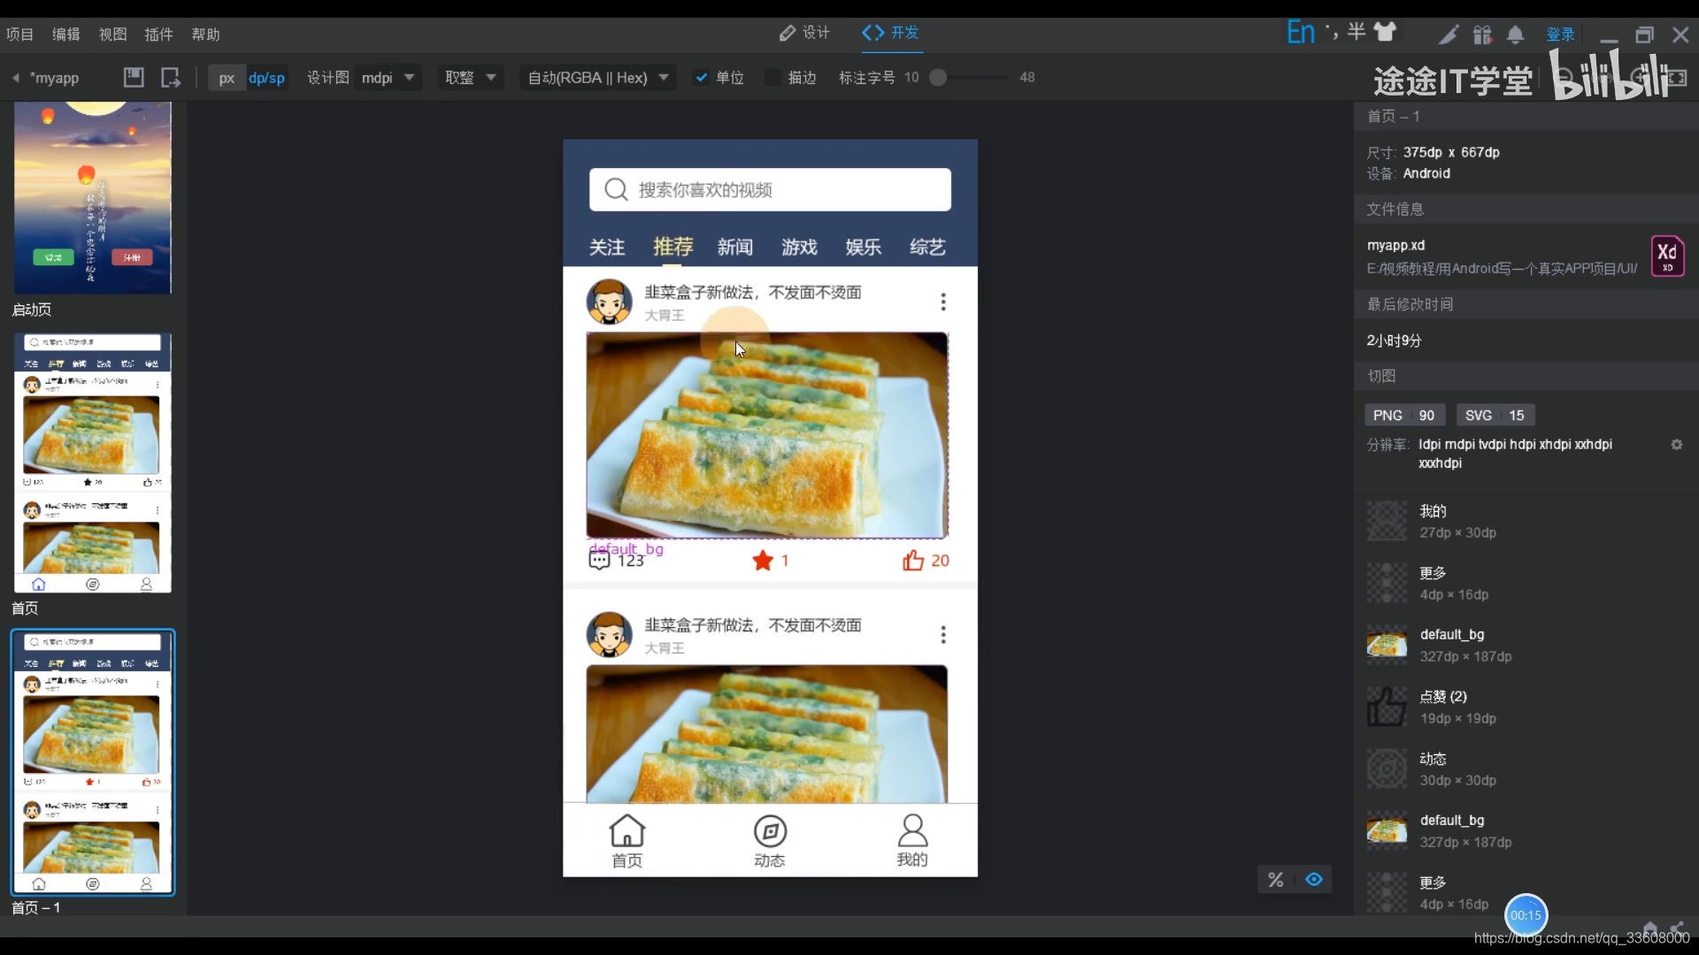Click the back arrow beside myapp

pyautogui.click(x=15, y=78)
